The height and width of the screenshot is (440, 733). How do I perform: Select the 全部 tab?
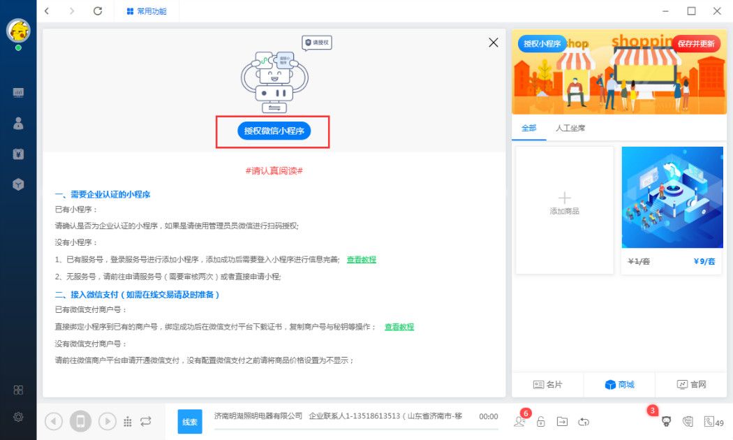(x=528, y=128)
